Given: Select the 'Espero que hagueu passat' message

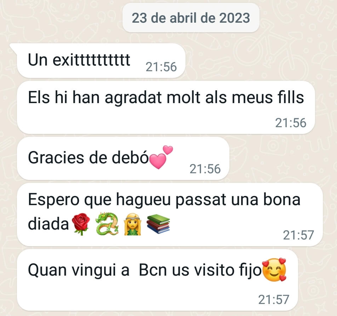Looking at the screenshot, I should (x=170, y=215).
